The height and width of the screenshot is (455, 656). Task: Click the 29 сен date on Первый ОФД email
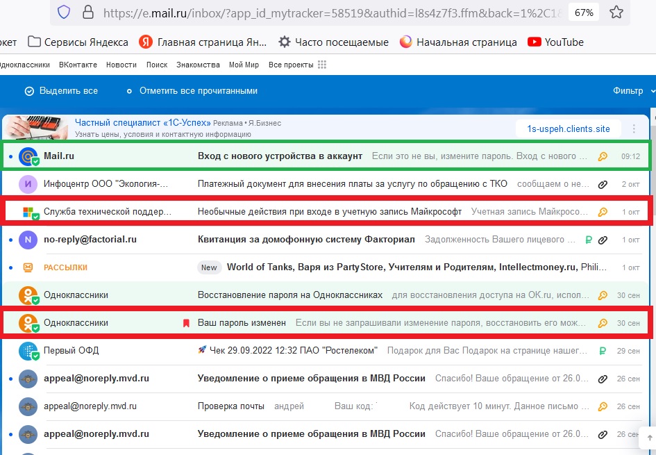click(628, 351)
